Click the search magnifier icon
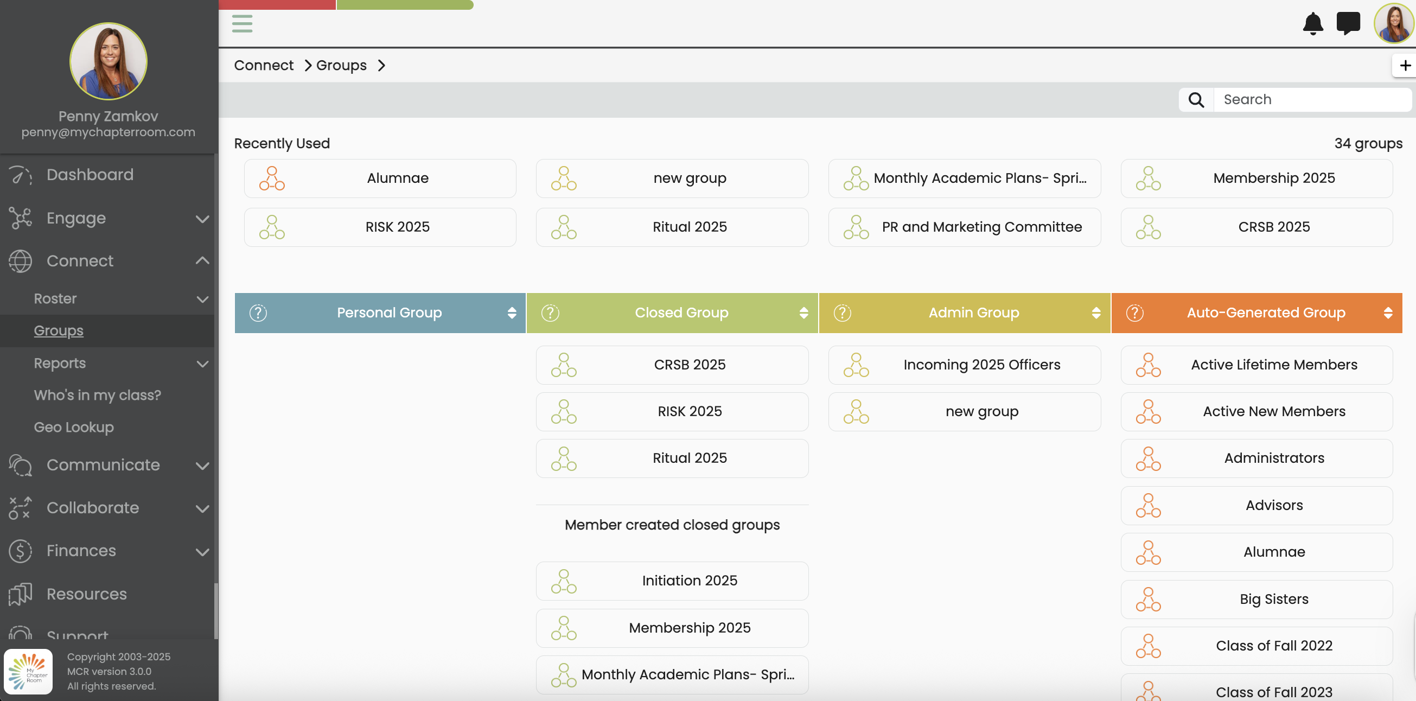 pyautogui.click(x=1196, y=99)
